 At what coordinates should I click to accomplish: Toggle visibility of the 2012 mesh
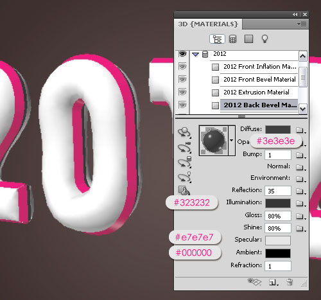182,54
